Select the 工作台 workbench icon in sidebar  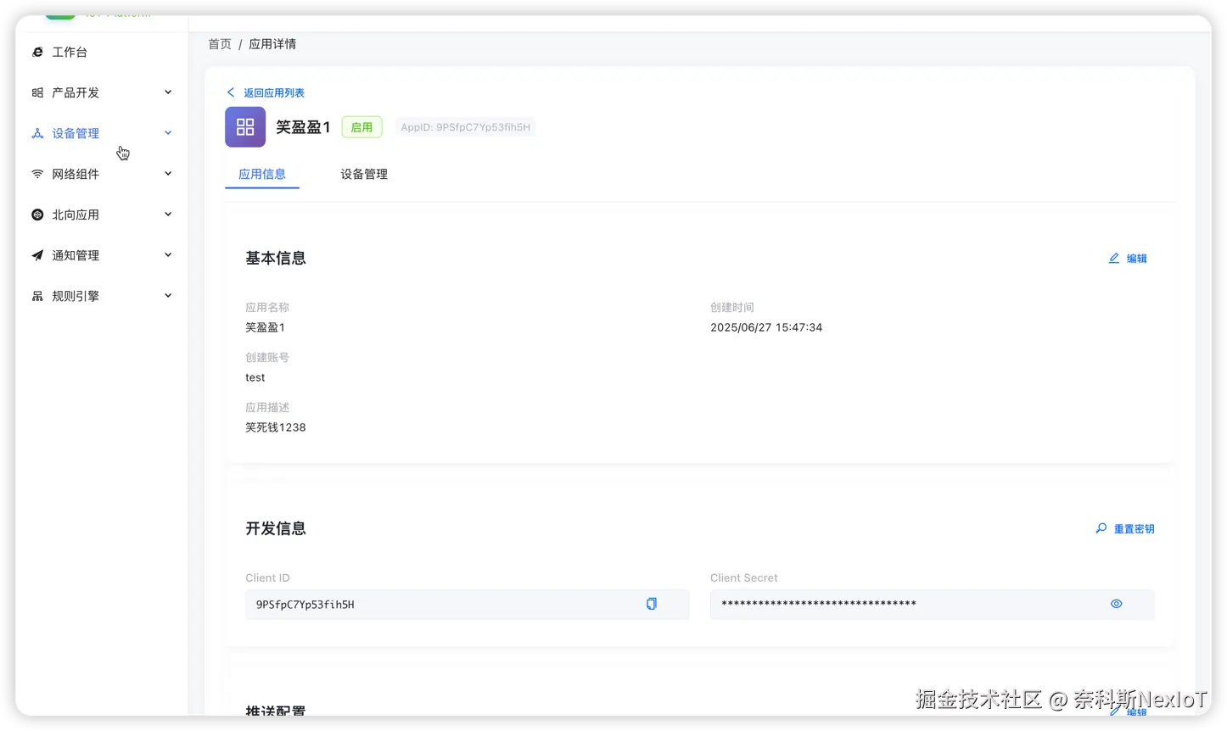tap(37, 52)
